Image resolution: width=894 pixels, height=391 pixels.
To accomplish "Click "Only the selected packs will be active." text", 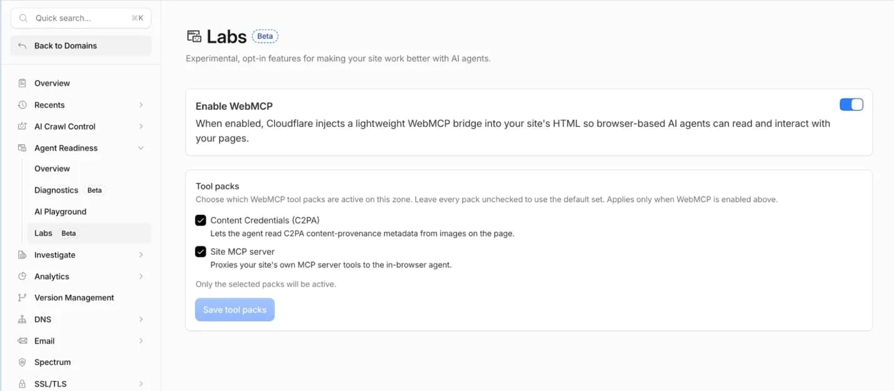I will (266, 284).
